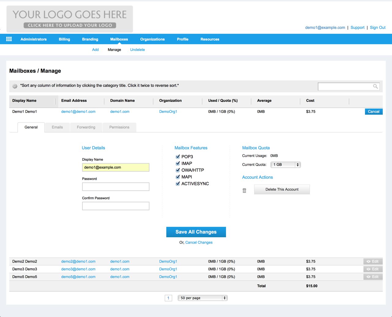Upload logo via the logo placeholder

click(x=70, y=19)
